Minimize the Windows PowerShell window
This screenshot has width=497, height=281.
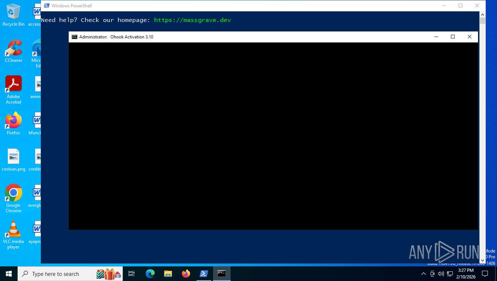pos(444,5)
